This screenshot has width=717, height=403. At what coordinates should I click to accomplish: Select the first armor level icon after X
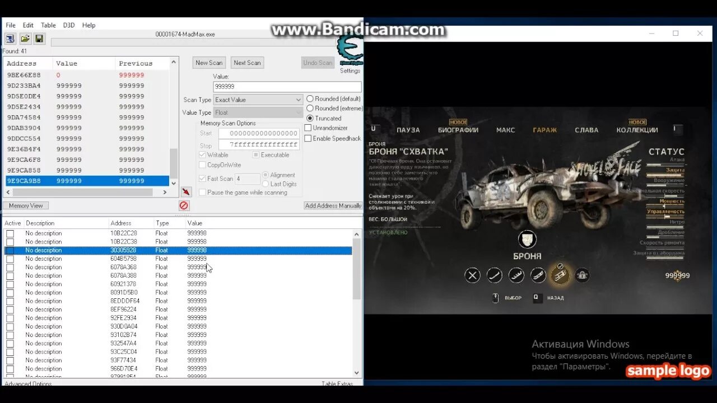(494, 275)
